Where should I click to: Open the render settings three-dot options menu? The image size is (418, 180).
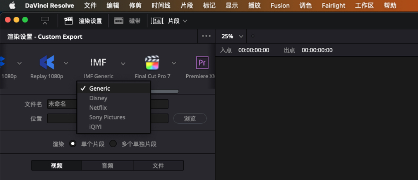coord(206,36)
